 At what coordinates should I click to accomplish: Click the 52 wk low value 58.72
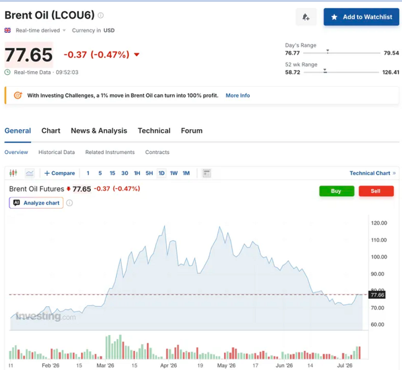[292, 72]
